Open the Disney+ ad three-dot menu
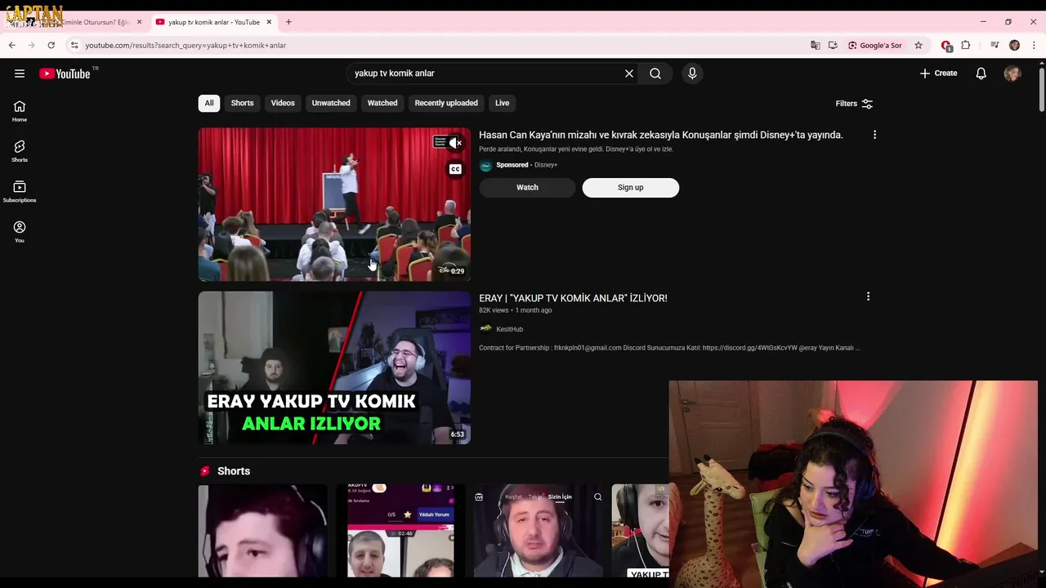The height and width of the screenshot is (588, 1046). pyautogui.click(x=874, y=135)
